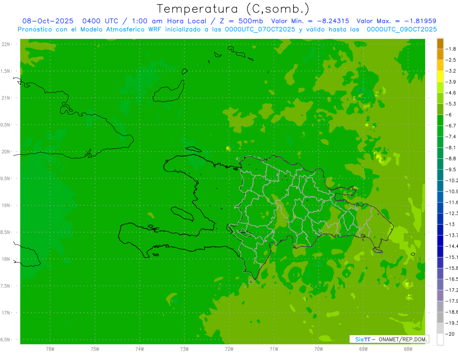
Task: Click the '-3.9' color scale label
Action: tap(451, 82)
